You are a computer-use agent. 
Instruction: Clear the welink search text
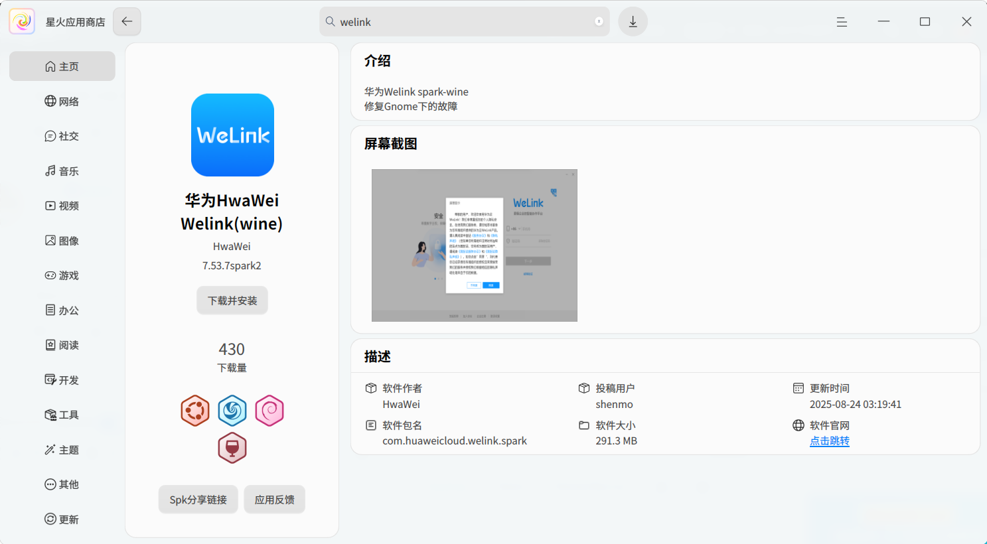click(x=599, y=21)
